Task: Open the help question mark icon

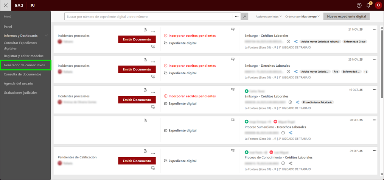Action: click(359, 5)
